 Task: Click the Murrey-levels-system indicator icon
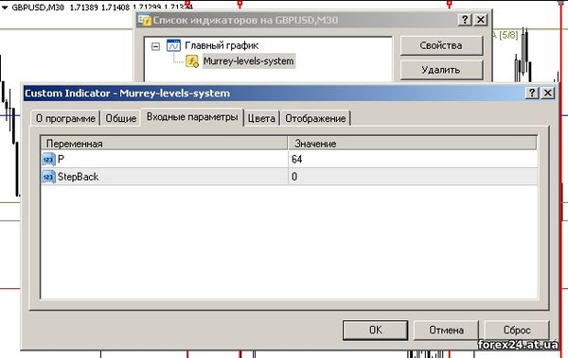192,61
